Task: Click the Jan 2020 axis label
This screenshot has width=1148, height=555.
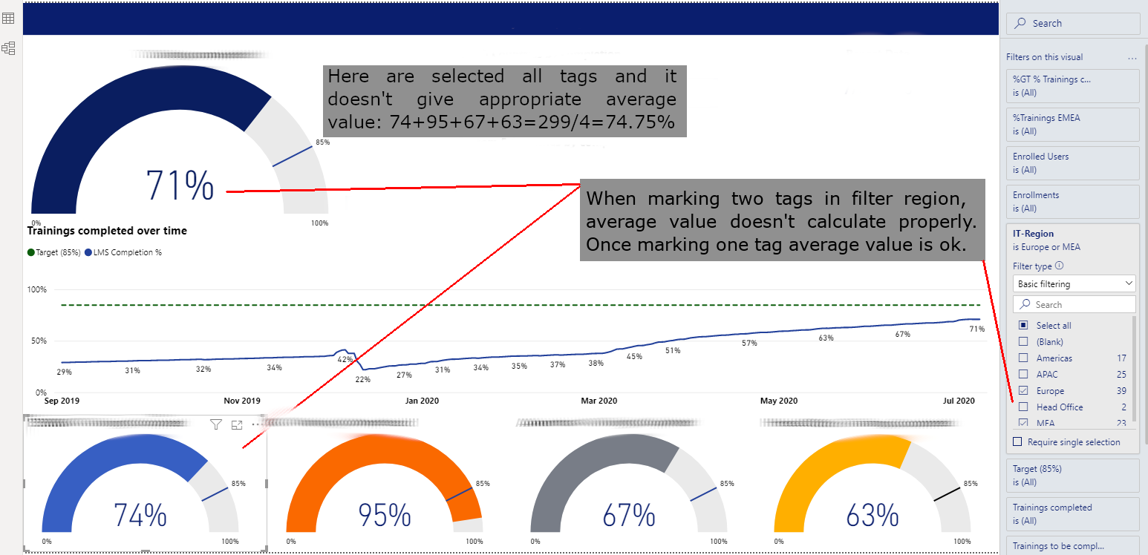Action: (422, 401)
